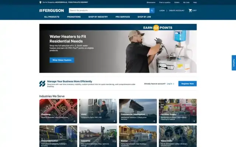Click the Cart label text
The image size is (236, 147).
pyautogui.click(x=194, y=11)
